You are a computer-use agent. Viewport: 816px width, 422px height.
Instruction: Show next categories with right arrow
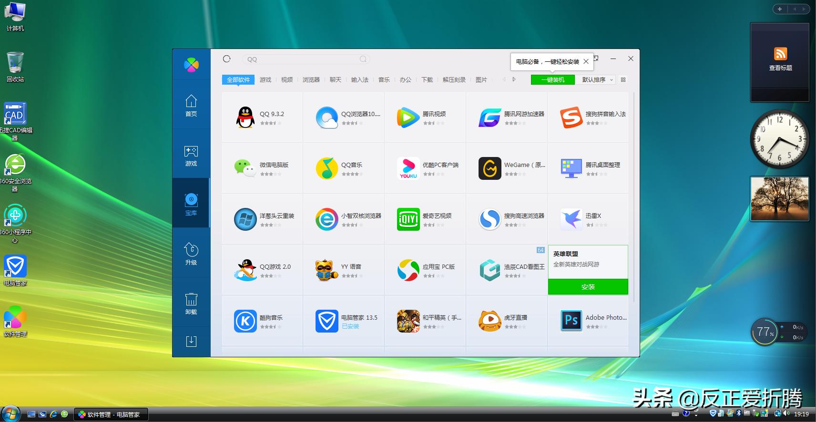[x=514, y=79]
